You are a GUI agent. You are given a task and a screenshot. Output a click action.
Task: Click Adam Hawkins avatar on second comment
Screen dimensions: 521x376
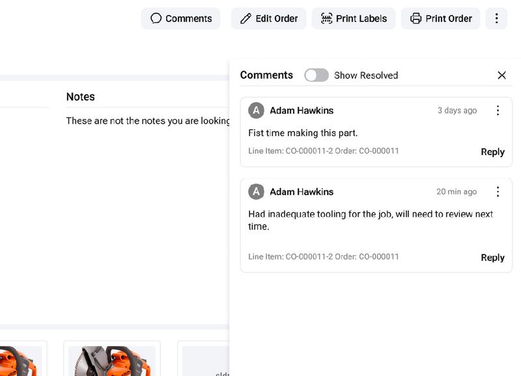pos(257,192)
